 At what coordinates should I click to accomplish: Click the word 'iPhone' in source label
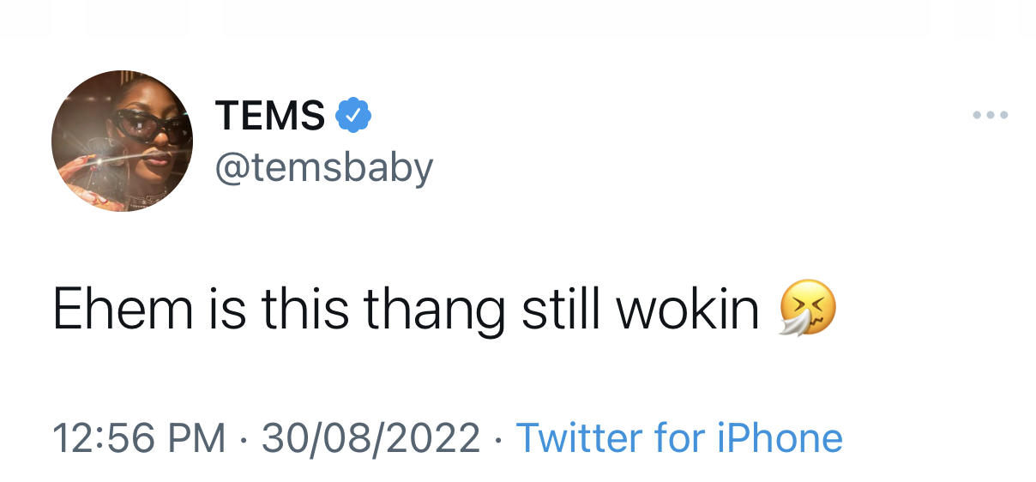[780, 437]
